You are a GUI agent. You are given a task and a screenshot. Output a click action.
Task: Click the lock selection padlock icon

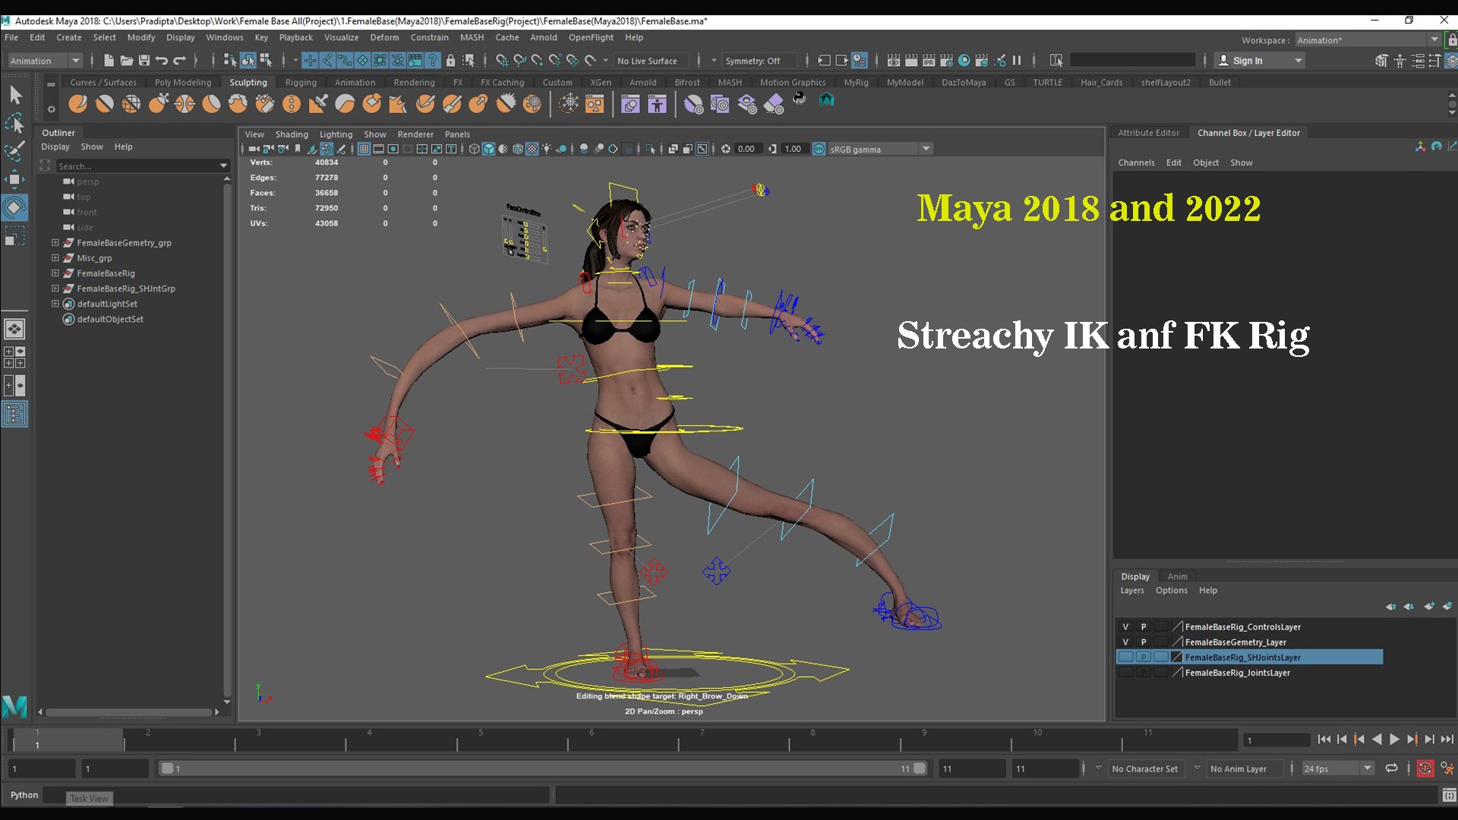pos(450,61)
